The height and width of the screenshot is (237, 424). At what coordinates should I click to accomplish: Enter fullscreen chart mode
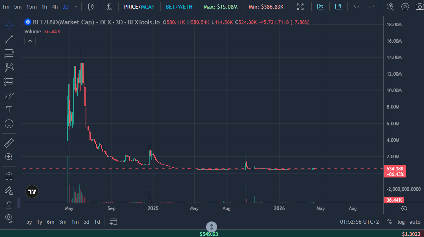[300, 7]
